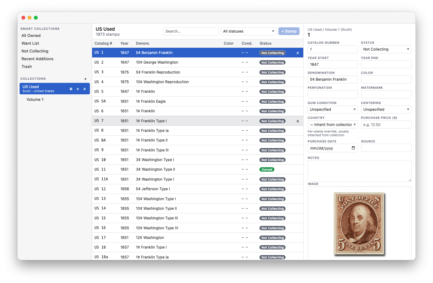Click the X on selected US 1 row
The width and height of the screenshot is (433, 283).
click(x=297, y=53)
